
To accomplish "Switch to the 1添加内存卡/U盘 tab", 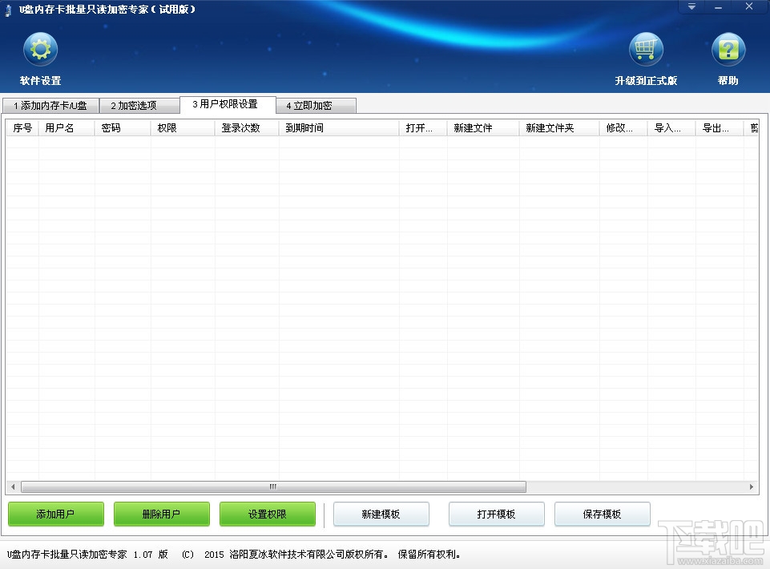I will pos(50,105).
